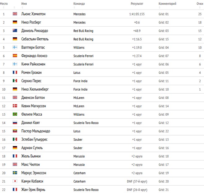The width and height of the screenshot is (204, 193).
Task: Open Scuderia Toro Rosso team in Квят's row
Action: click(x=86, y=123)
